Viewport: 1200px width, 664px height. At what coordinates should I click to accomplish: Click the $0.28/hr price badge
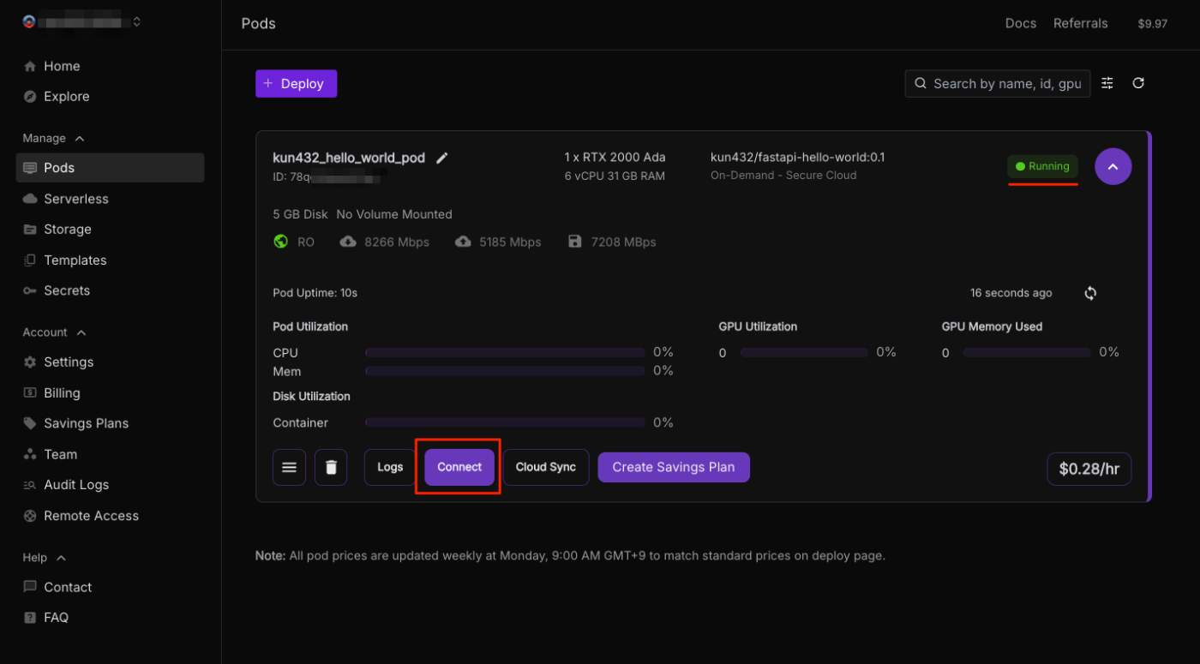1089,469
